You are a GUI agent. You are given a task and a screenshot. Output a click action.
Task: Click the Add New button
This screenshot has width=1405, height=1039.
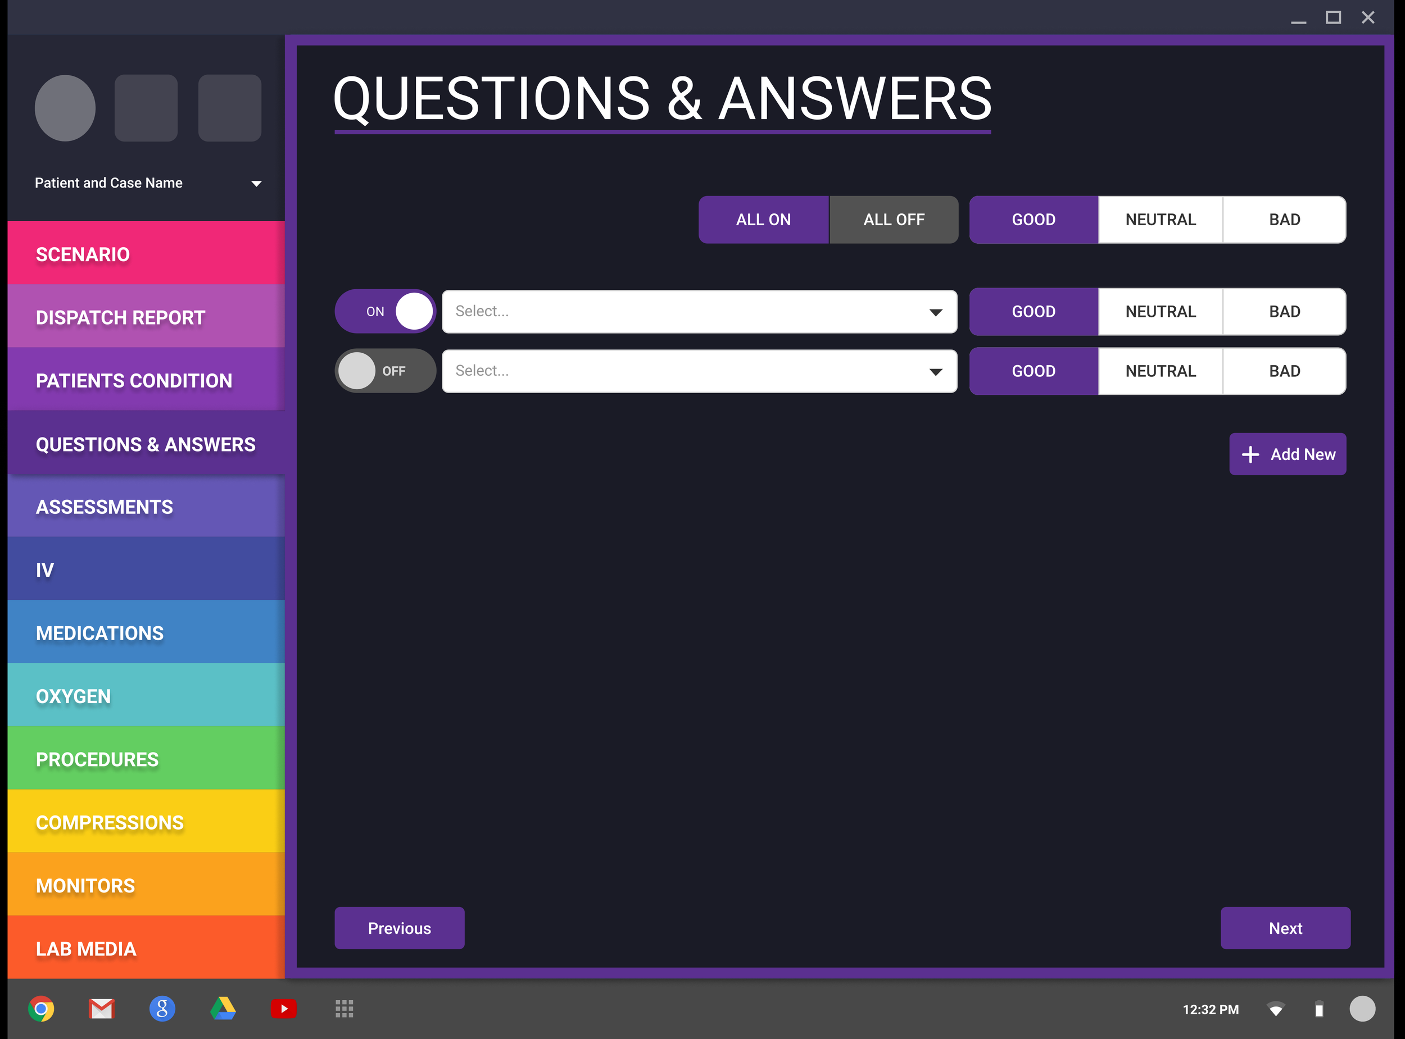(x=1288, y=453)
